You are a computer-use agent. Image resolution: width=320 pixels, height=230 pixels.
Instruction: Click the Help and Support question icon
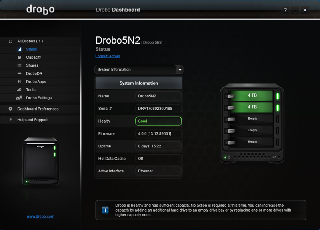tap(11, 120)
